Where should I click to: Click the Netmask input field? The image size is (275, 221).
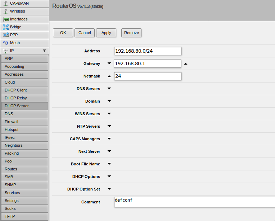[x=148, y=76]
